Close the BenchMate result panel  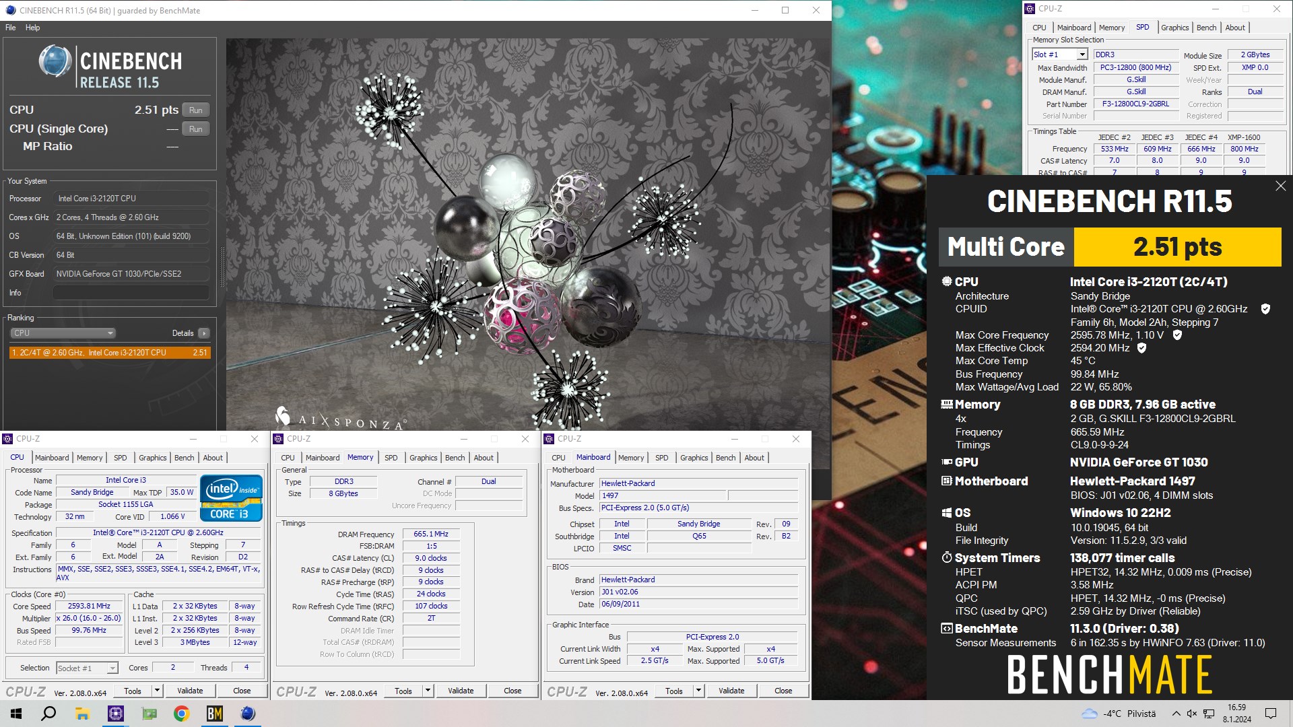pyautogui.click(x=1280, y=186)
